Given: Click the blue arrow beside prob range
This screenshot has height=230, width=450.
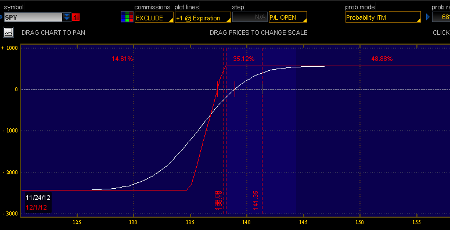Looking at the screenshot, I should coord(428,17).
